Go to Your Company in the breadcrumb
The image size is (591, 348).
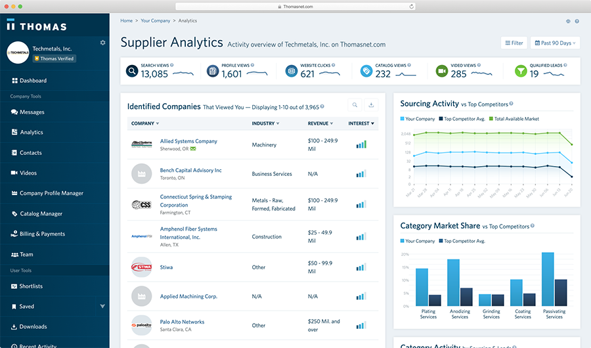(x=155, y=21)
